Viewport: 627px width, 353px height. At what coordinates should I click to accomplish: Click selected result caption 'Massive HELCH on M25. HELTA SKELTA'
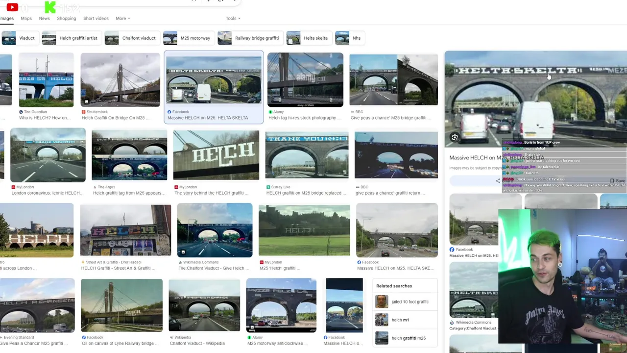click(x=208, y=118)
